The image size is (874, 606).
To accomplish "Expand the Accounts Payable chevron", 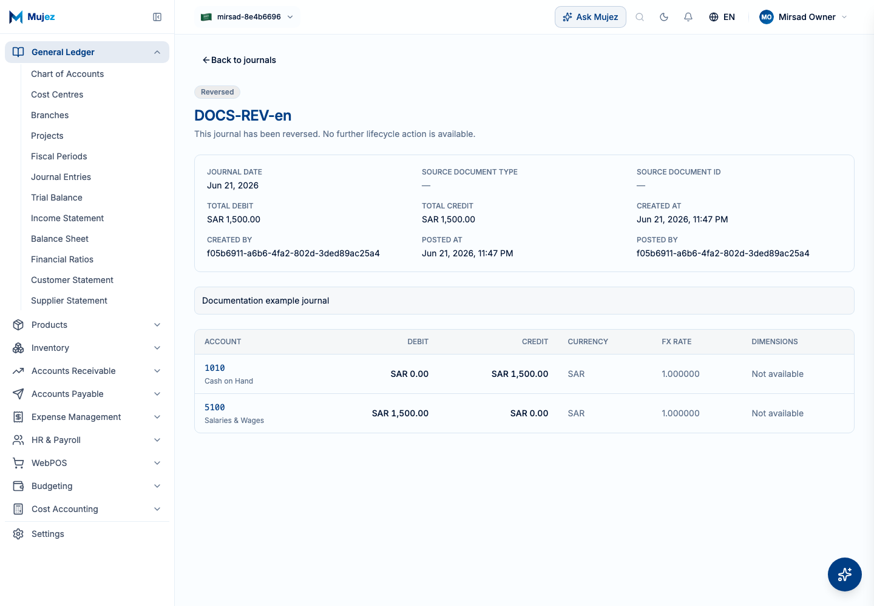I will coord(157,394).
